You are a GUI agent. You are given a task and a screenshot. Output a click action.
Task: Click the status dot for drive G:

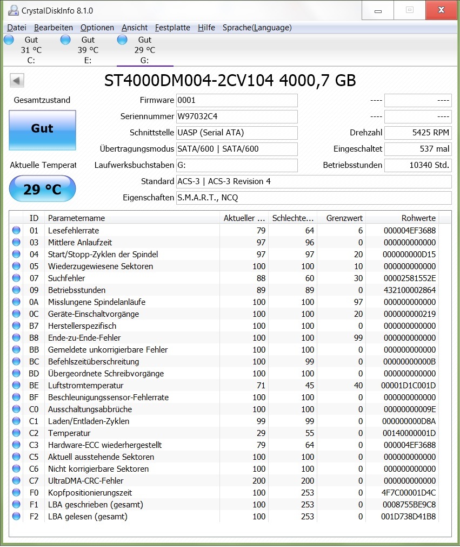point(122,40)
